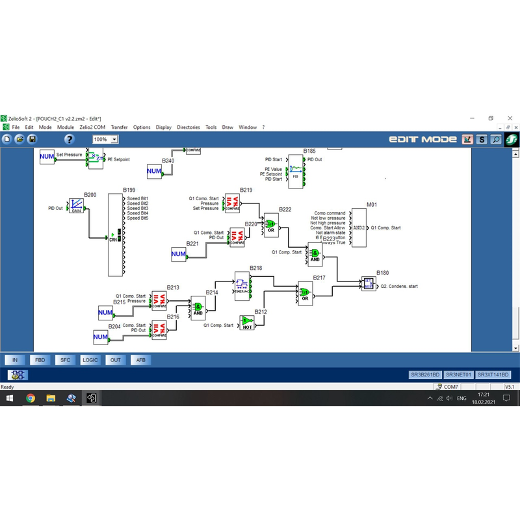
Task: Click the B185 PID function block
Action: (x=296, y=170)
